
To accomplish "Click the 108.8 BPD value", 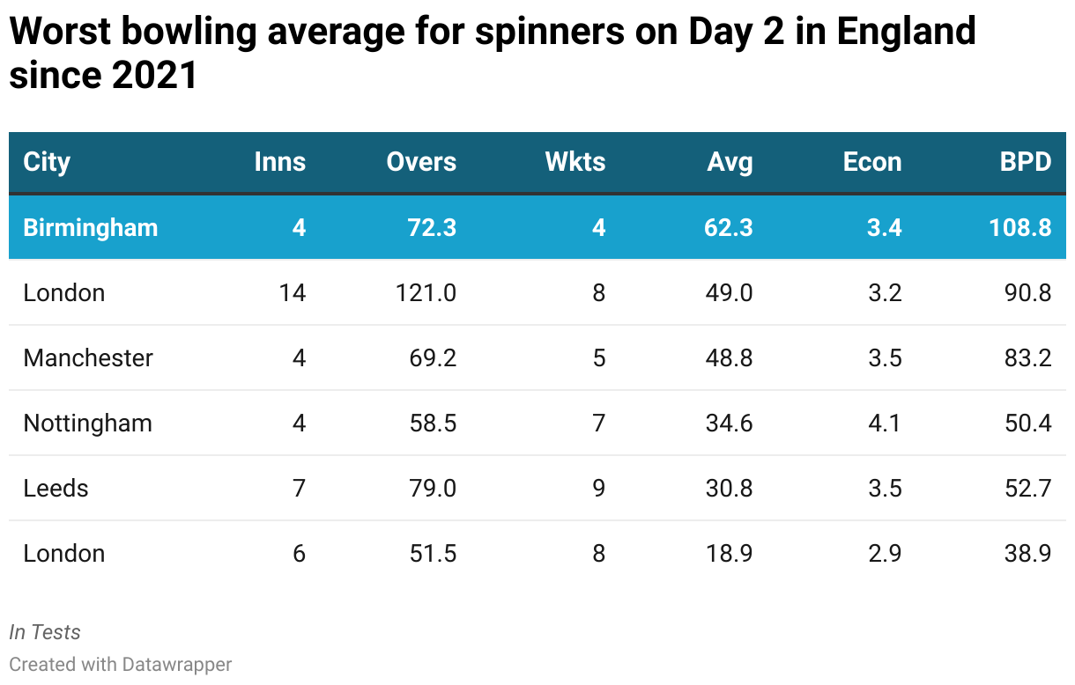I will pos(1019,227).
